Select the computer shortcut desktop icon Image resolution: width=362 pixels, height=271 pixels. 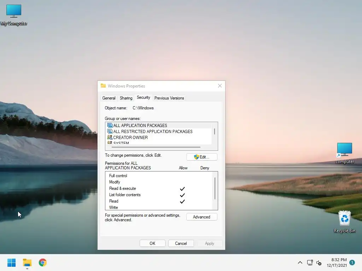pos(344,153)
